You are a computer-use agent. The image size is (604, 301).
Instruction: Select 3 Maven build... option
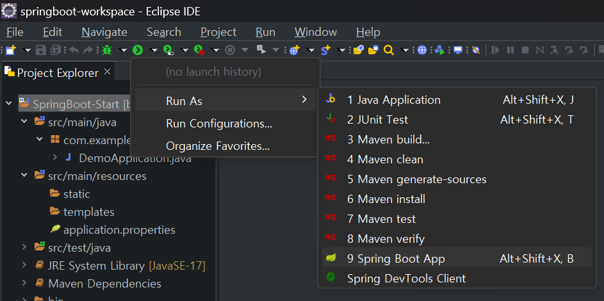[x=457, y=140]
